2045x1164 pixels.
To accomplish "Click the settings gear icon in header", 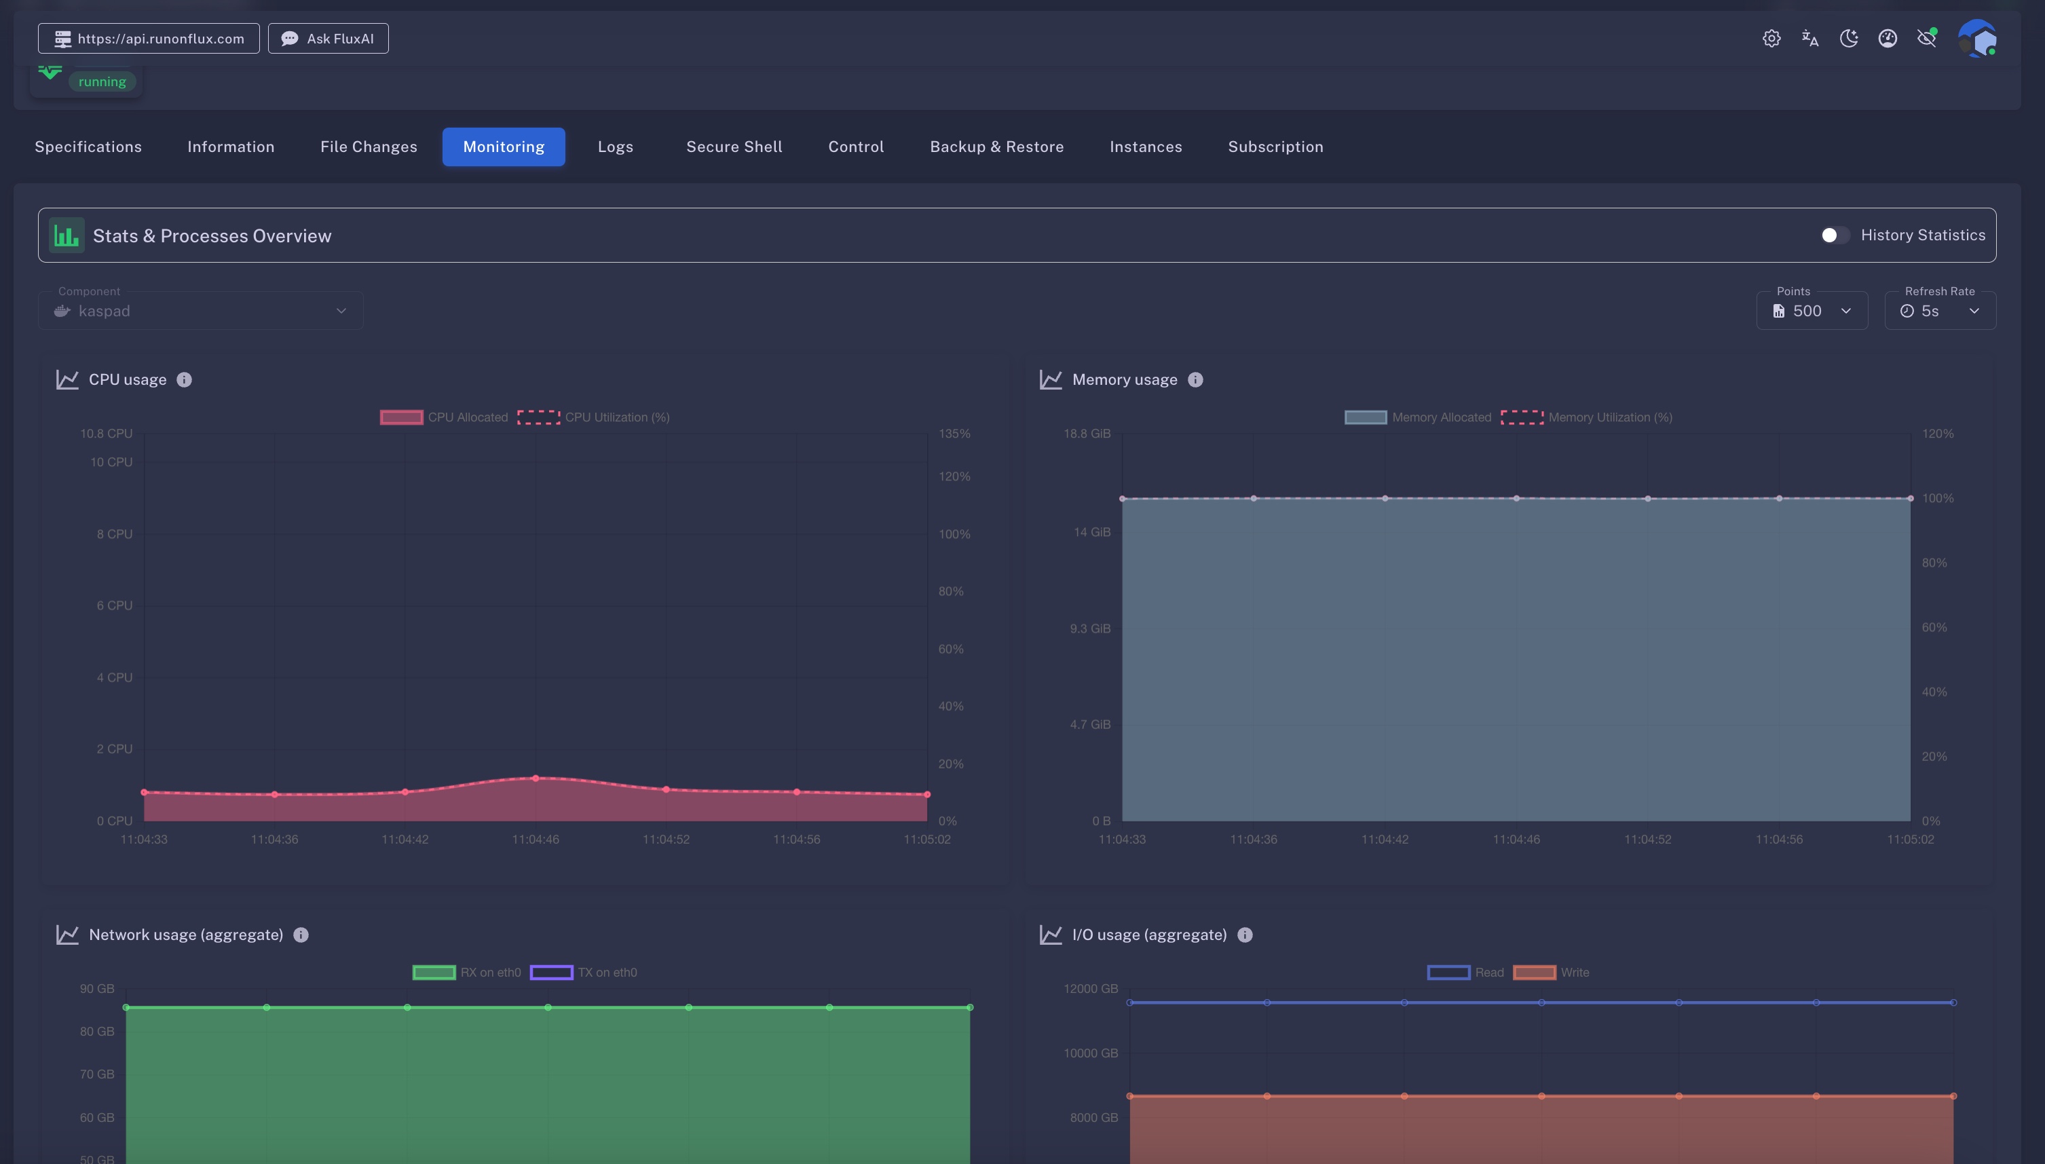I will (1771, 39).
